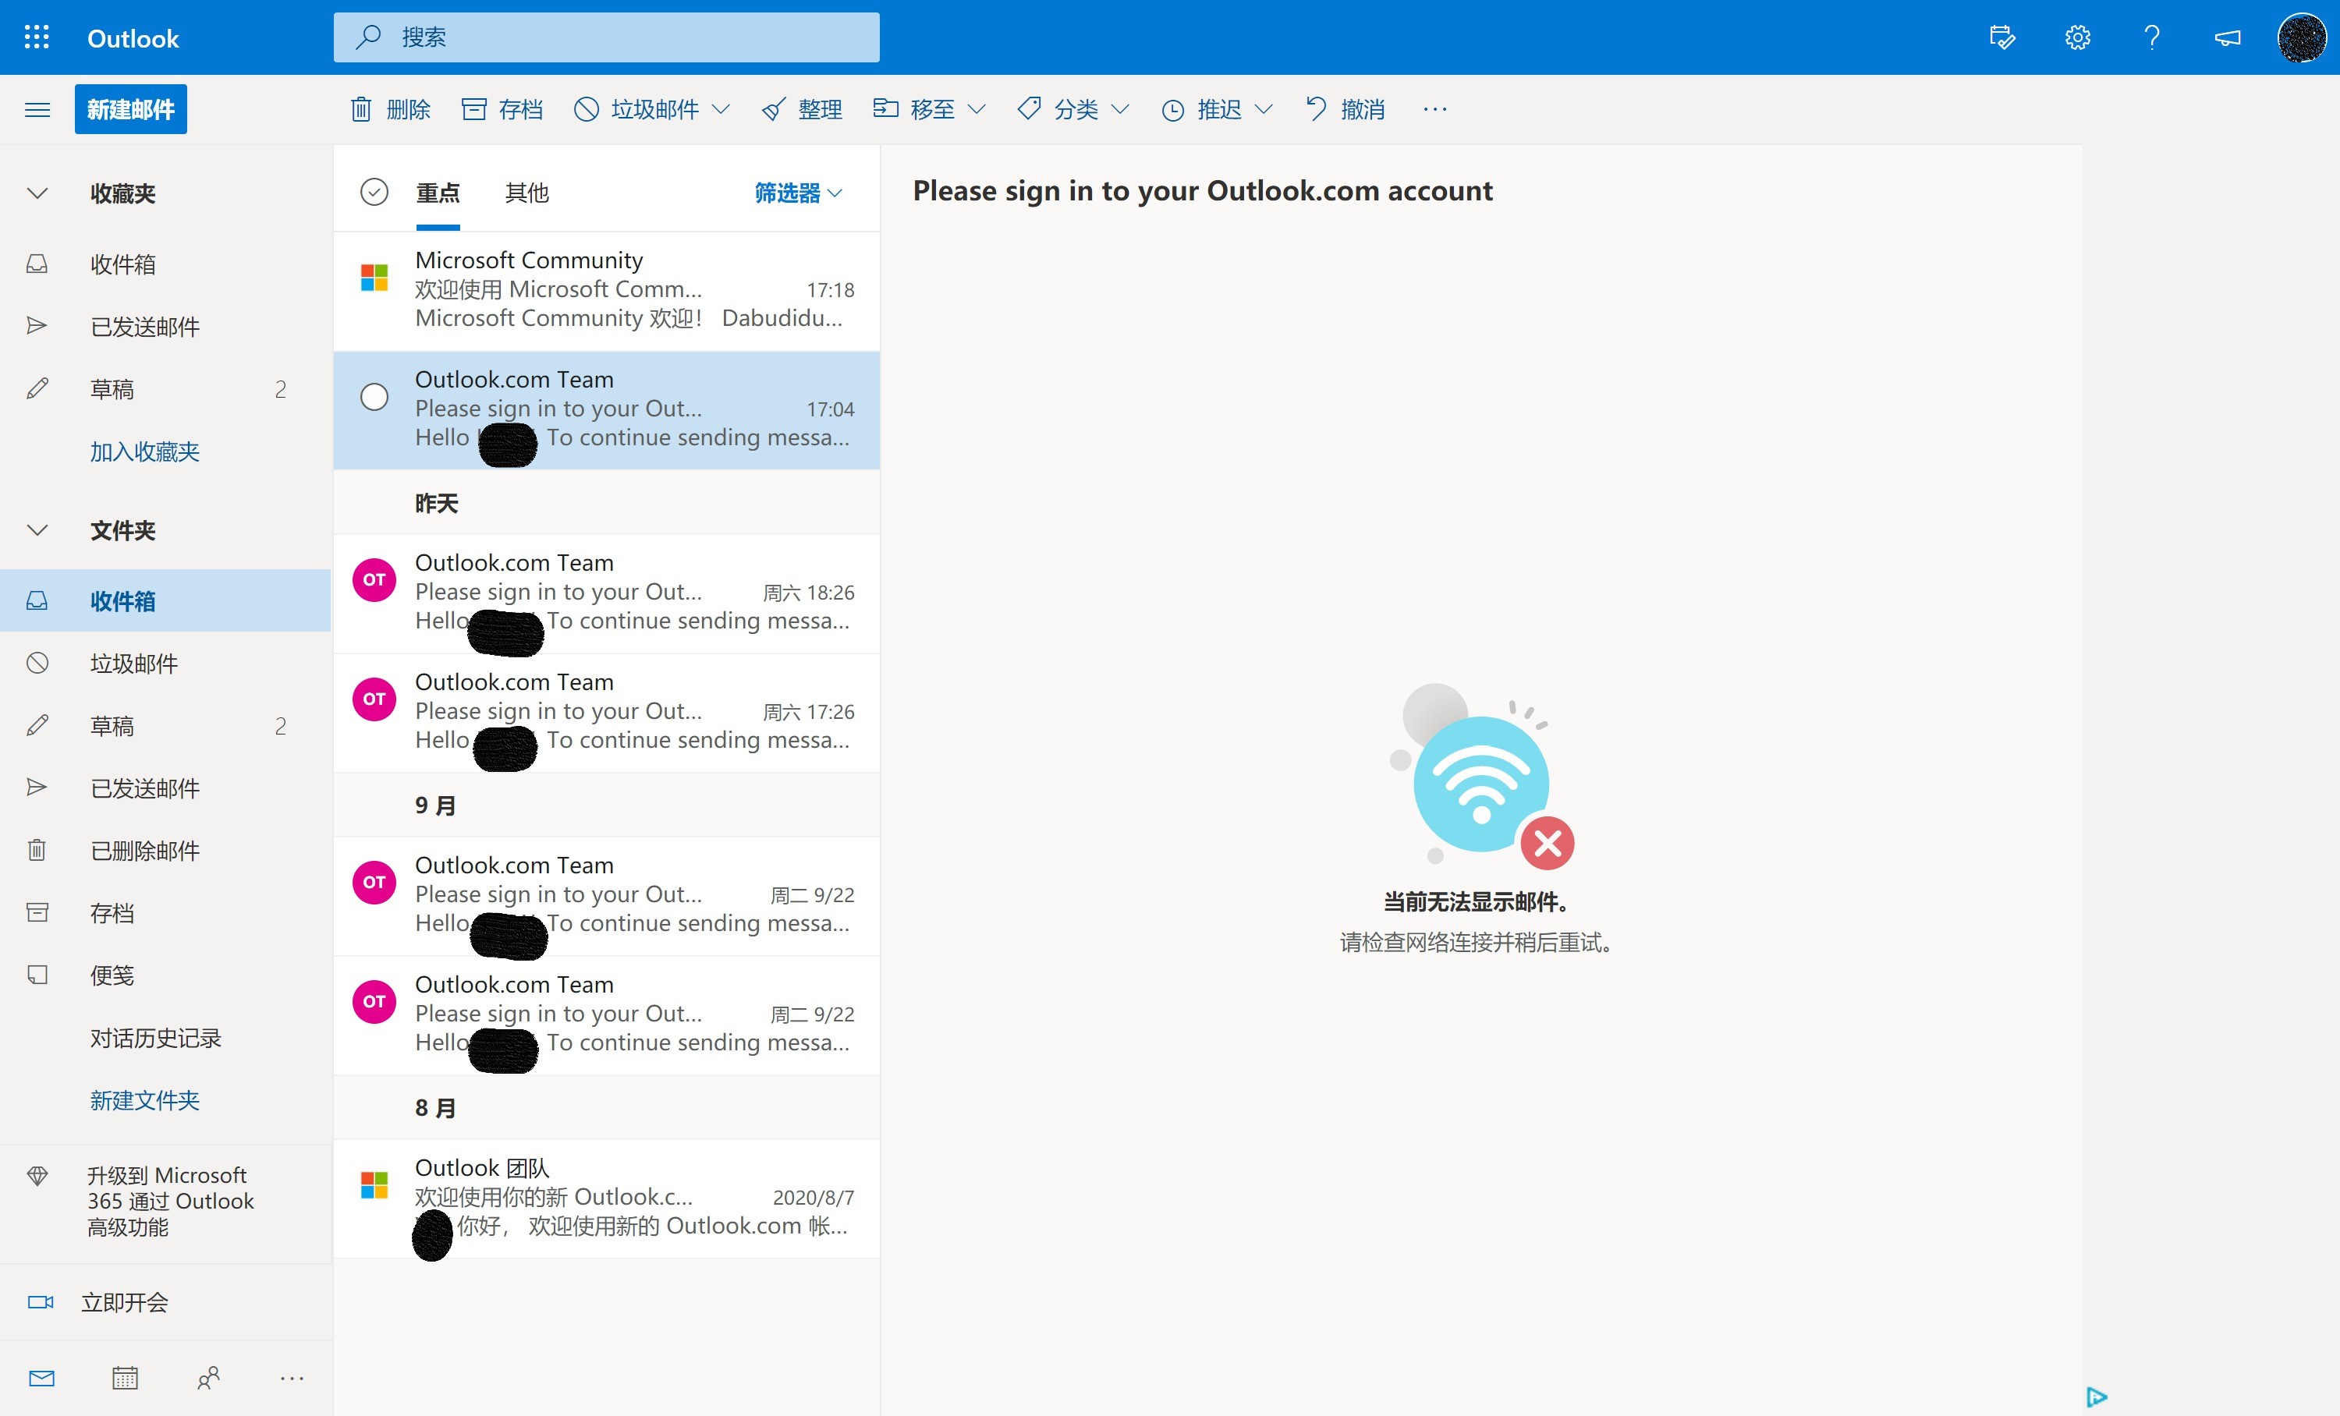This screenshot has height=1416, width=2340.
Task: Open 草稿 under 收藏夹
Action: point(165,389)
